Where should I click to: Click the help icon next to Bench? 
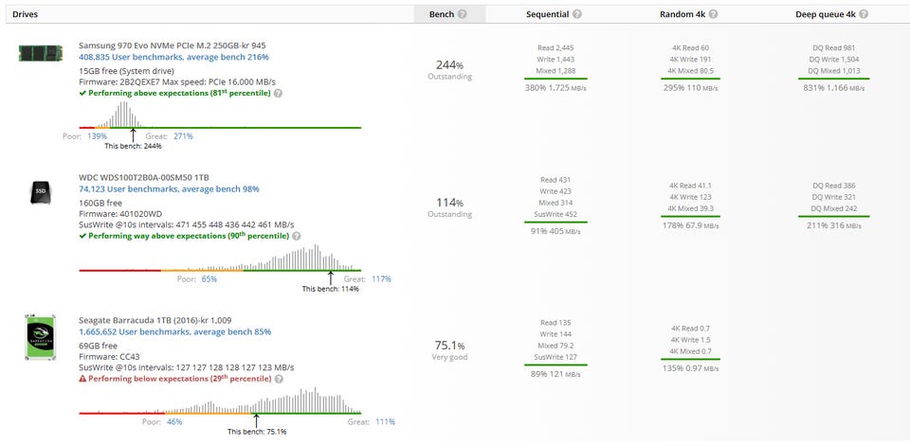tap(462, 14)
